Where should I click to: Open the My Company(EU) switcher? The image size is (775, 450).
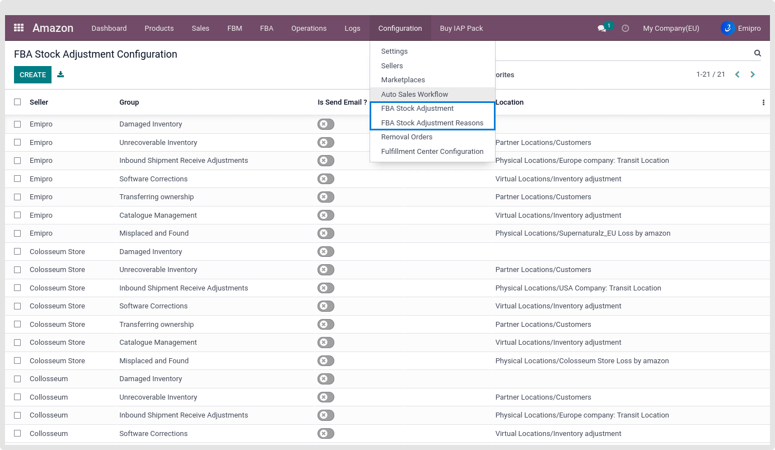point(671,29)
